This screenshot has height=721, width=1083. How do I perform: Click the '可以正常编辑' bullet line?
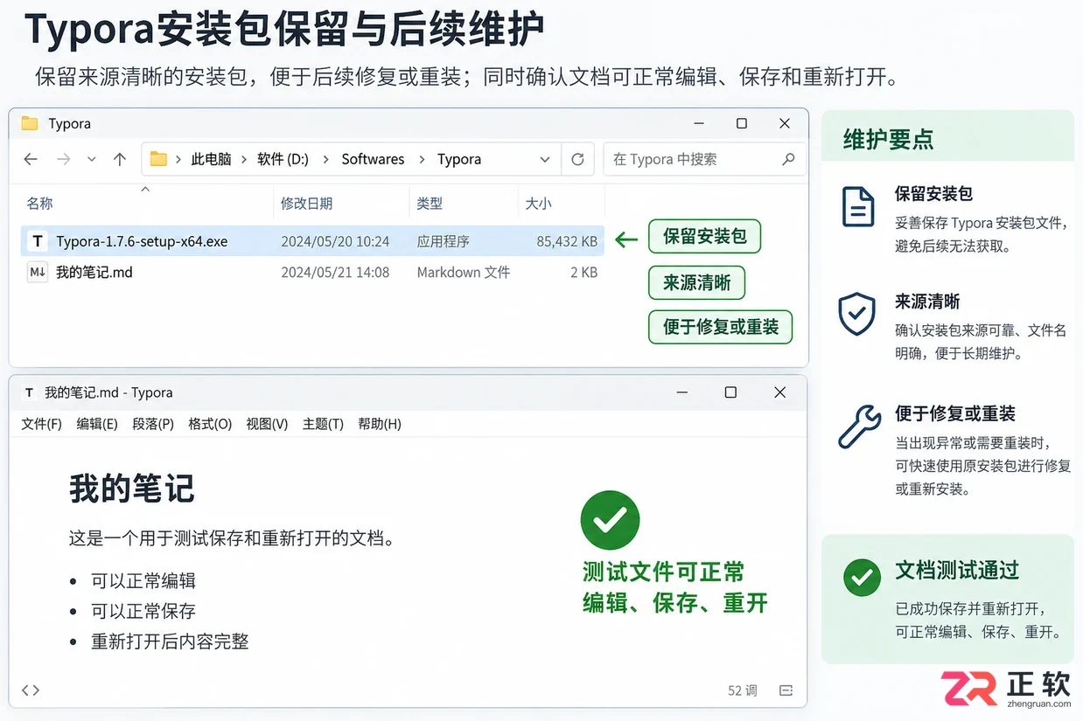coord(143,581)
